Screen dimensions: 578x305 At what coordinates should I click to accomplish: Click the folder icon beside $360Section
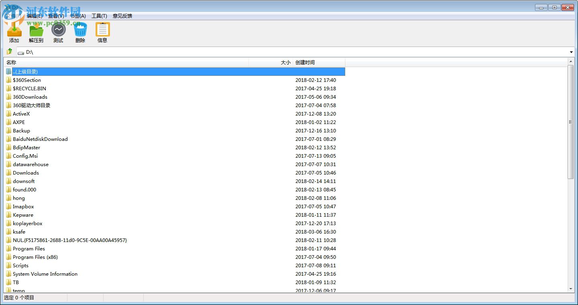pos(9,80)
